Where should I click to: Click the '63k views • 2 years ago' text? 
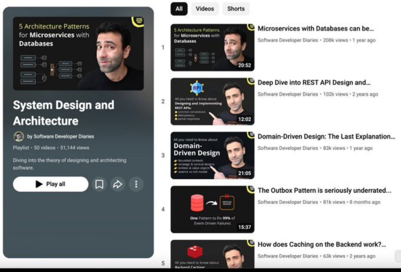[349, 256]
